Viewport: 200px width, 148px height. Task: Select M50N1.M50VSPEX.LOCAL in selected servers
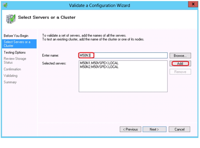pos(99,63)
